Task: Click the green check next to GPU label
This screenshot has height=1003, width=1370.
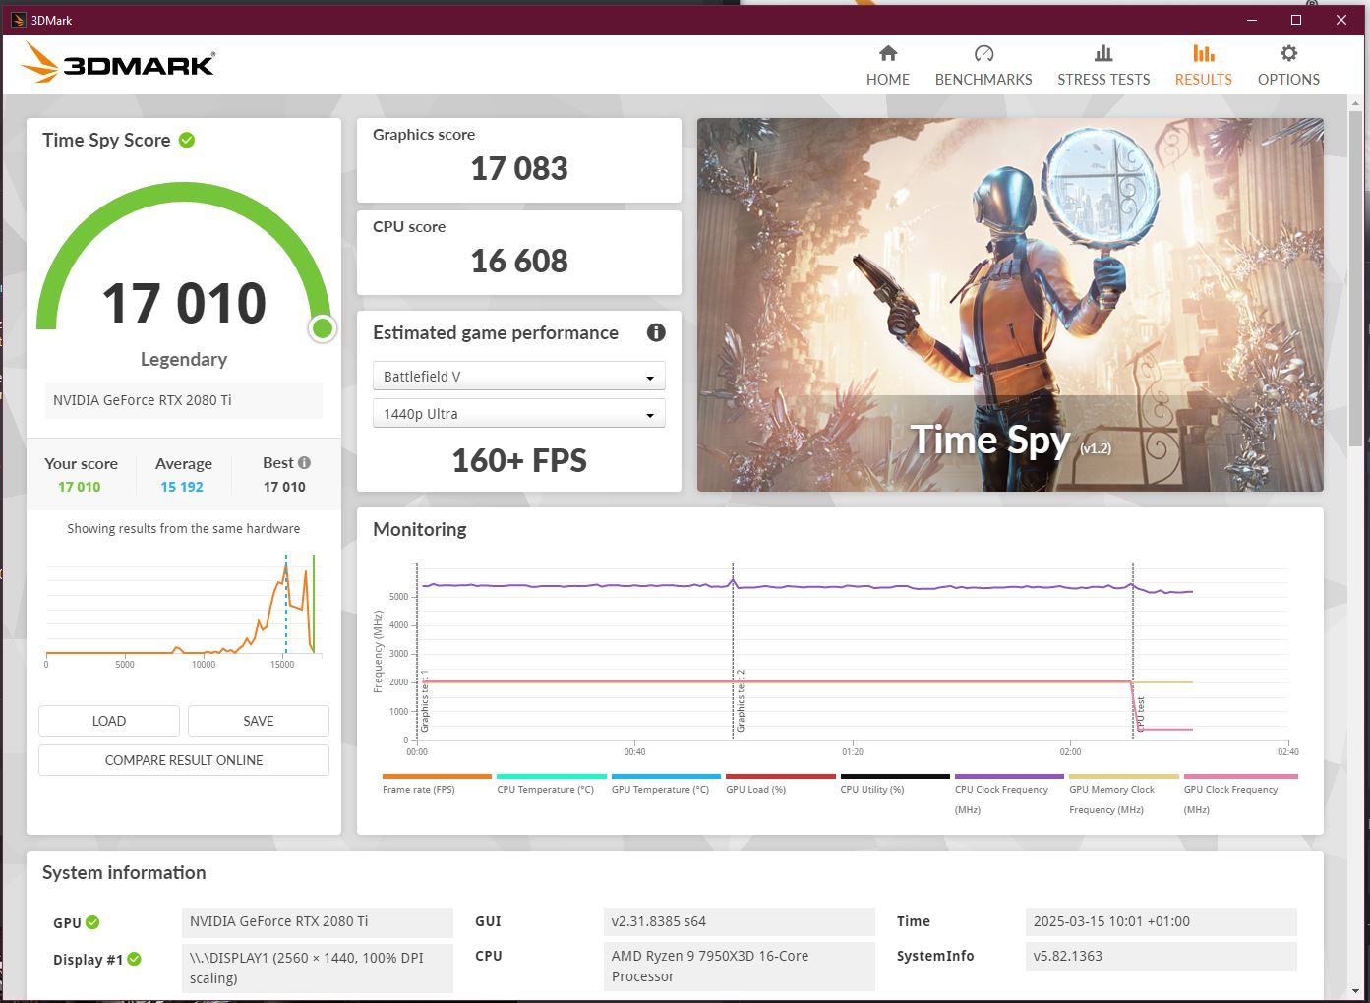Action: tap(92, 922)
